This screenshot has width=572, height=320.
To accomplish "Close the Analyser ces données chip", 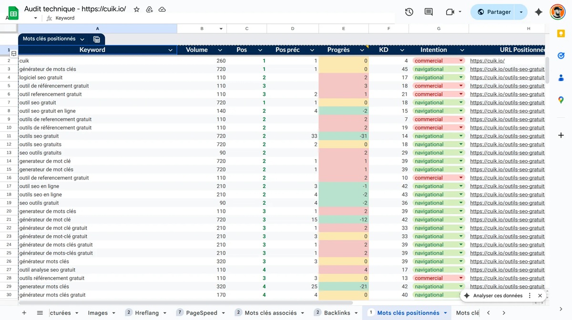I will (540, 296).
